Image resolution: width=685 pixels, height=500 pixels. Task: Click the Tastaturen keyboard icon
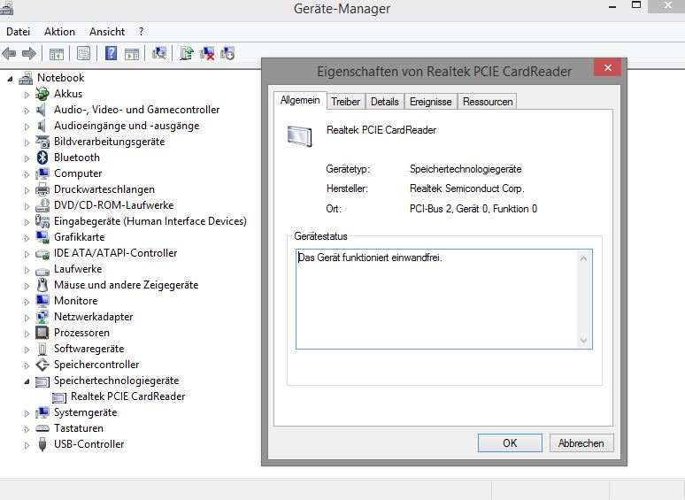[42, 428]
